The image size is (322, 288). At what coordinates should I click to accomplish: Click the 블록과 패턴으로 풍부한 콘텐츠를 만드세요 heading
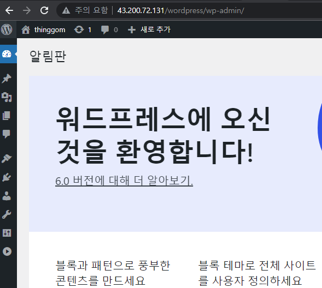click(113, 273)
